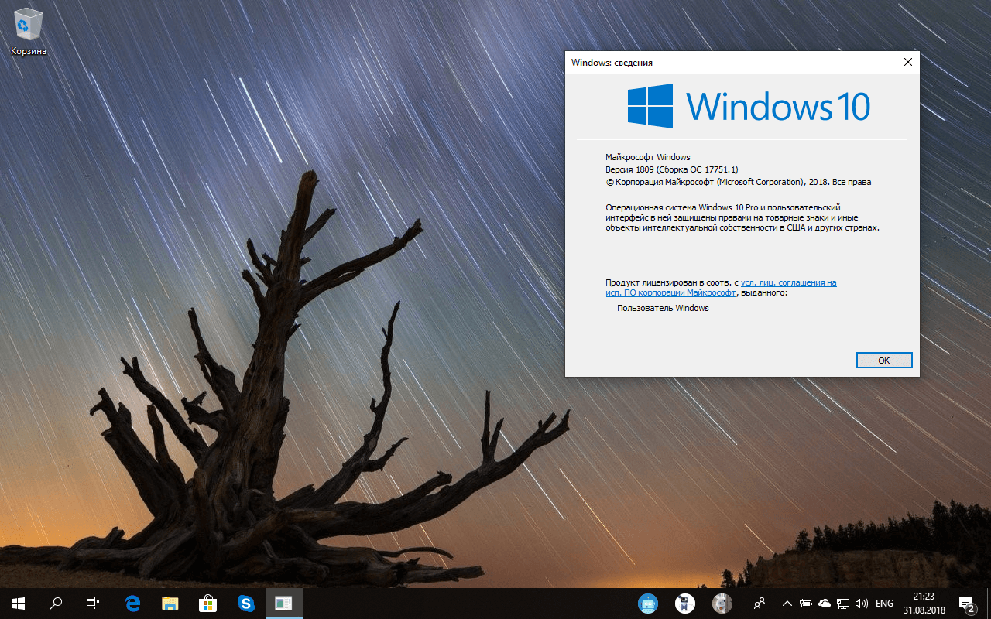Open the network status icon
Screen dimensions: 991x619
click(843, 604)
